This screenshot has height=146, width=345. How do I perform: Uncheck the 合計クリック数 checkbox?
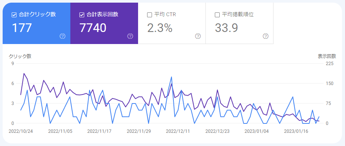(x=14, y=15)
